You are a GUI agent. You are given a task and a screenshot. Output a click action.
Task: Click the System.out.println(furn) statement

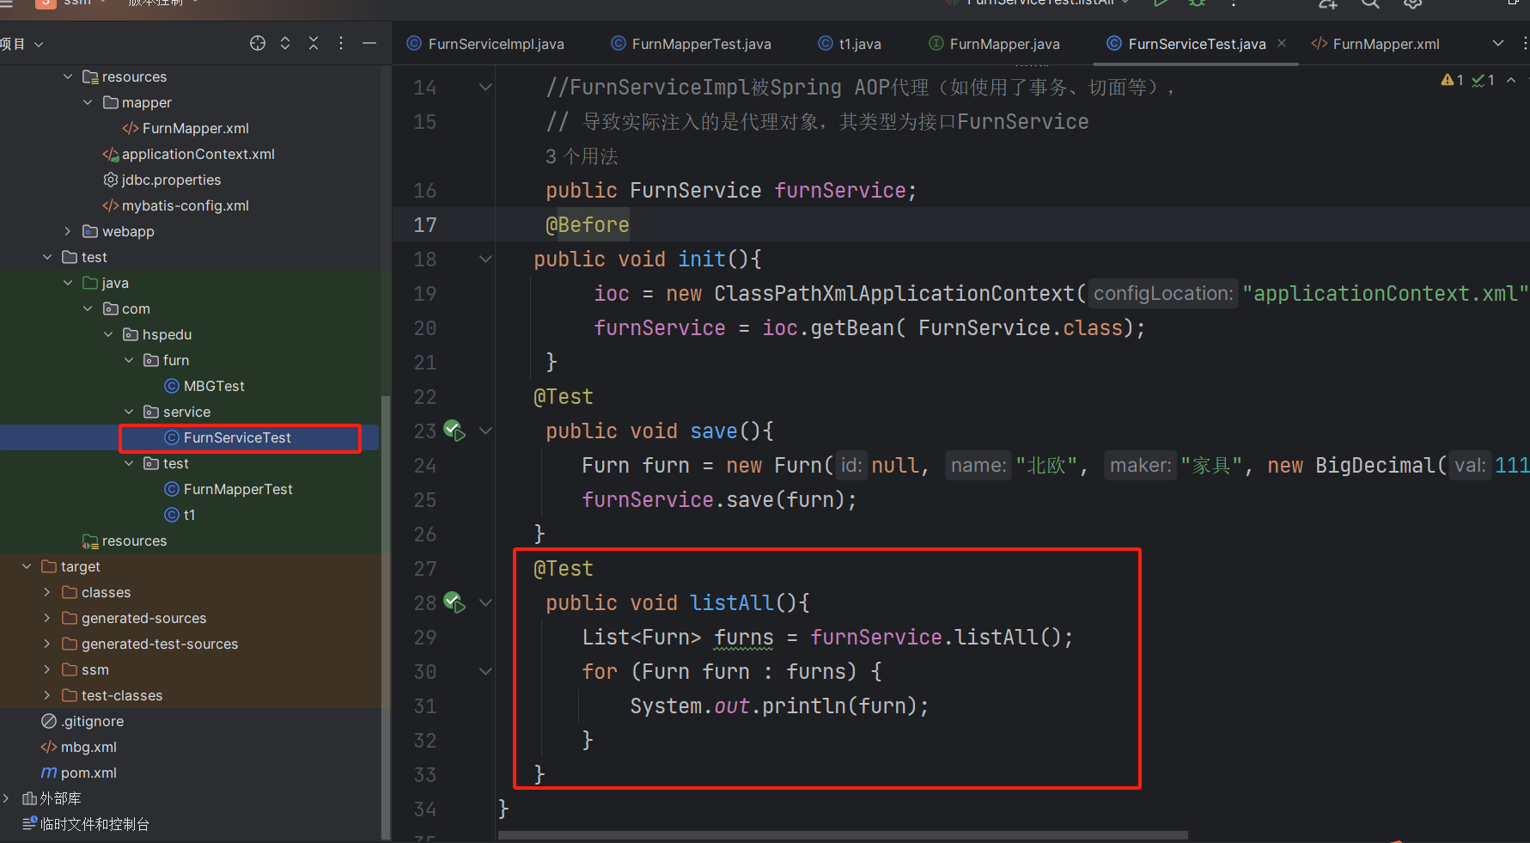[779, 706]
